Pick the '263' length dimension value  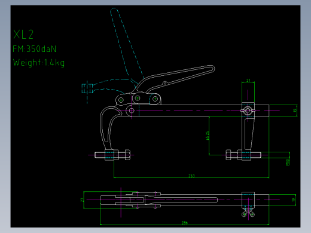(x=191, y=176)
